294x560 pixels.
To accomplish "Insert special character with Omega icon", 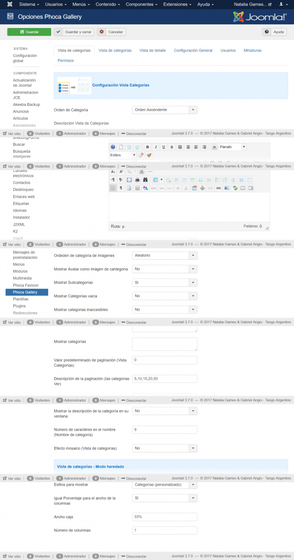I will point(142,172).
